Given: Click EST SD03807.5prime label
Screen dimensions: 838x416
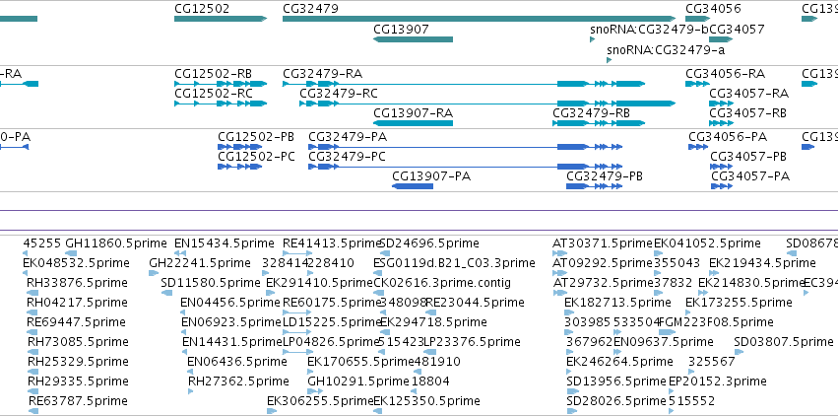Looking at the screenshot, I should click(x=784, y=342).
